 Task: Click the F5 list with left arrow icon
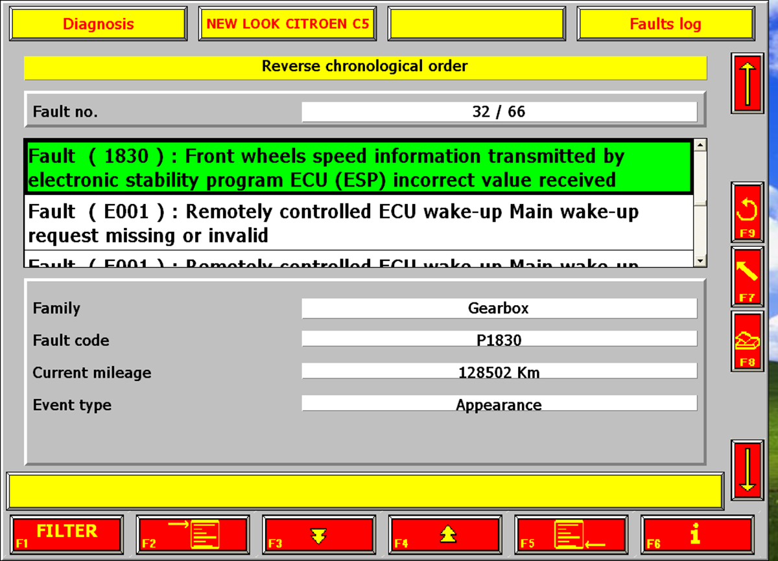[571, 534]
